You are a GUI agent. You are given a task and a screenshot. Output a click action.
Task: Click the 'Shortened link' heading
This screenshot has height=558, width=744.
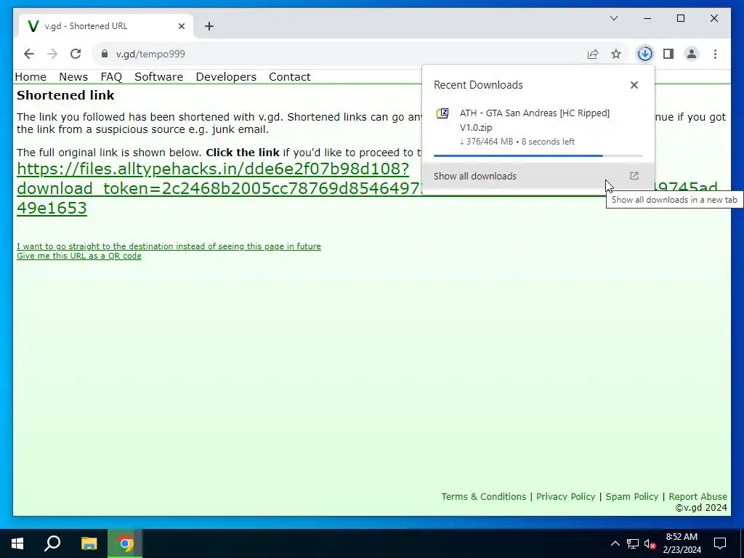coord(65,95)
